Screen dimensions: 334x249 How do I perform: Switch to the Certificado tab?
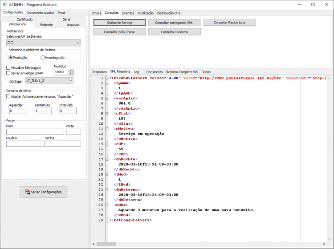click(x=24, y=20)
